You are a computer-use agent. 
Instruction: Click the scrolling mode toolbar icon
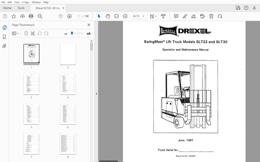(163, 16)
